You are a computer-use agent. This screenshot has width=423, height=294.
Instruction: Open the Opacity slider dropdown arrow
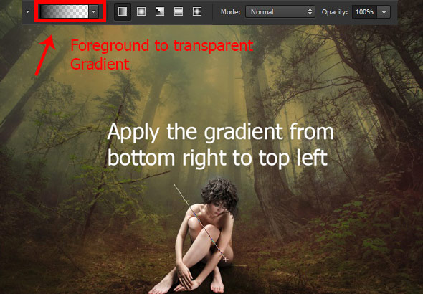(x=384, y=12)
